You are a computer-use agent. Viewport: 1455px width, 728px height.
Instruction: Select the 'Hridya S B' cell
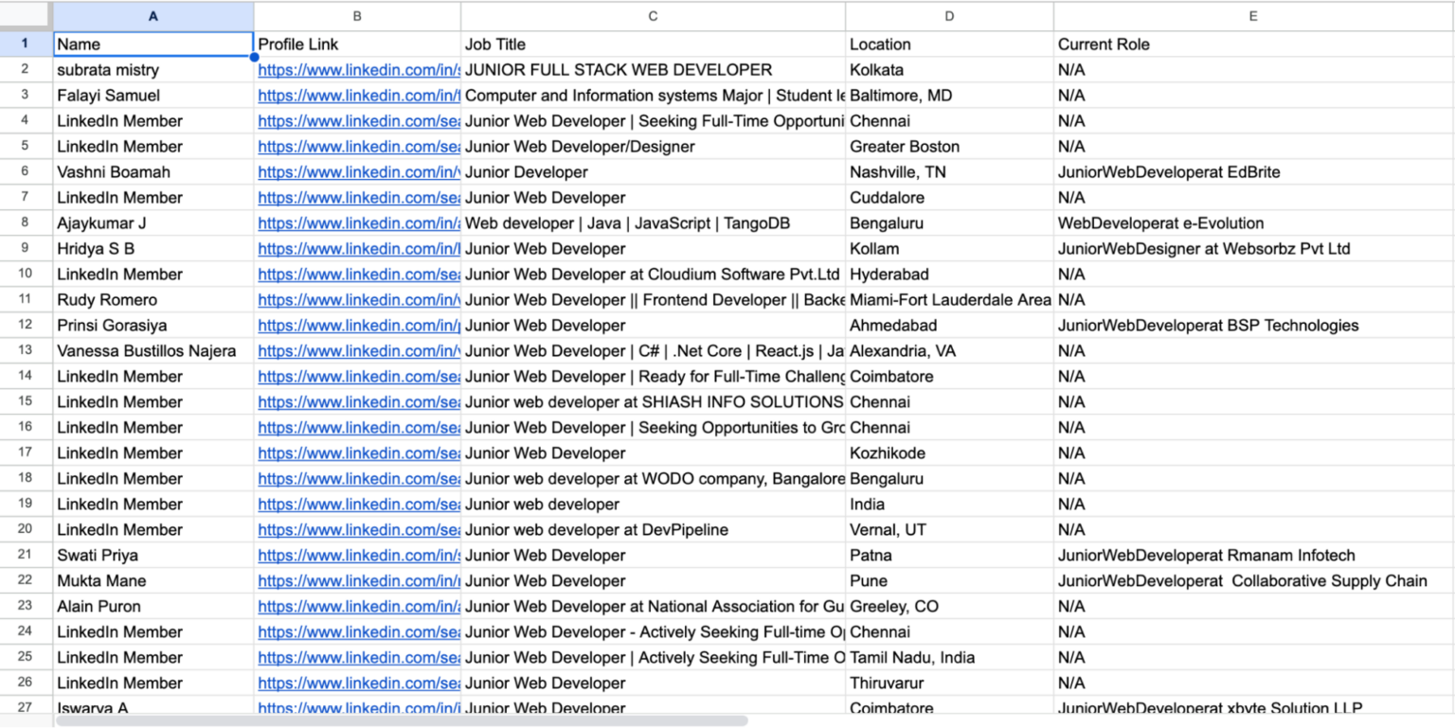[x=153, y=248]
